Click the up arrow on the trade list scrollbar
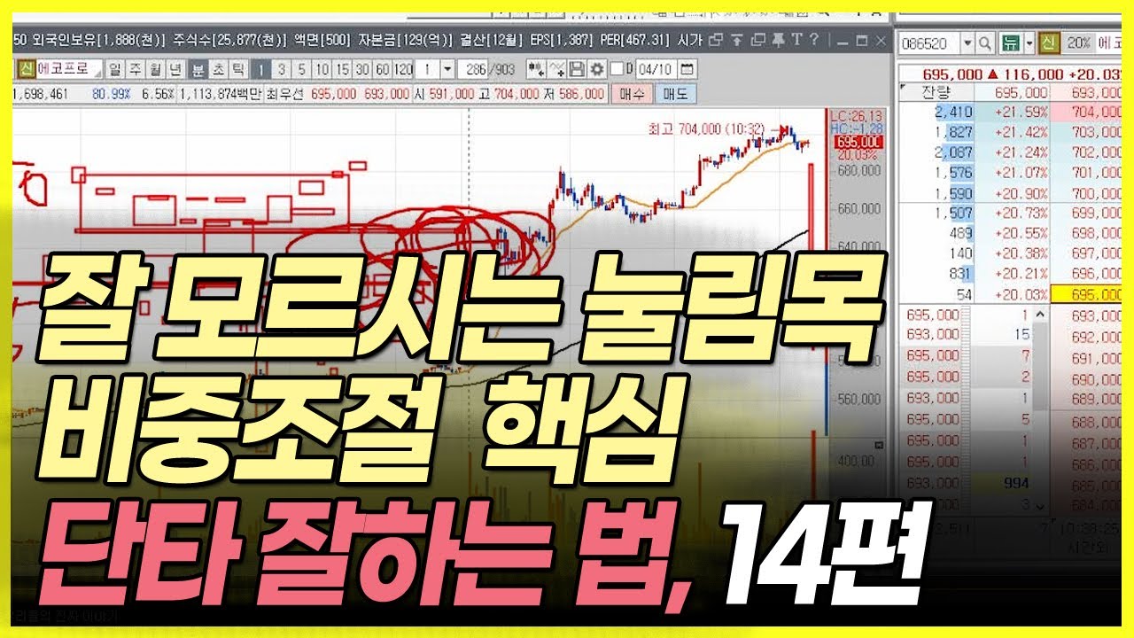The width and height of the screenshot is (1134, 638). (x=1040, y=315)
